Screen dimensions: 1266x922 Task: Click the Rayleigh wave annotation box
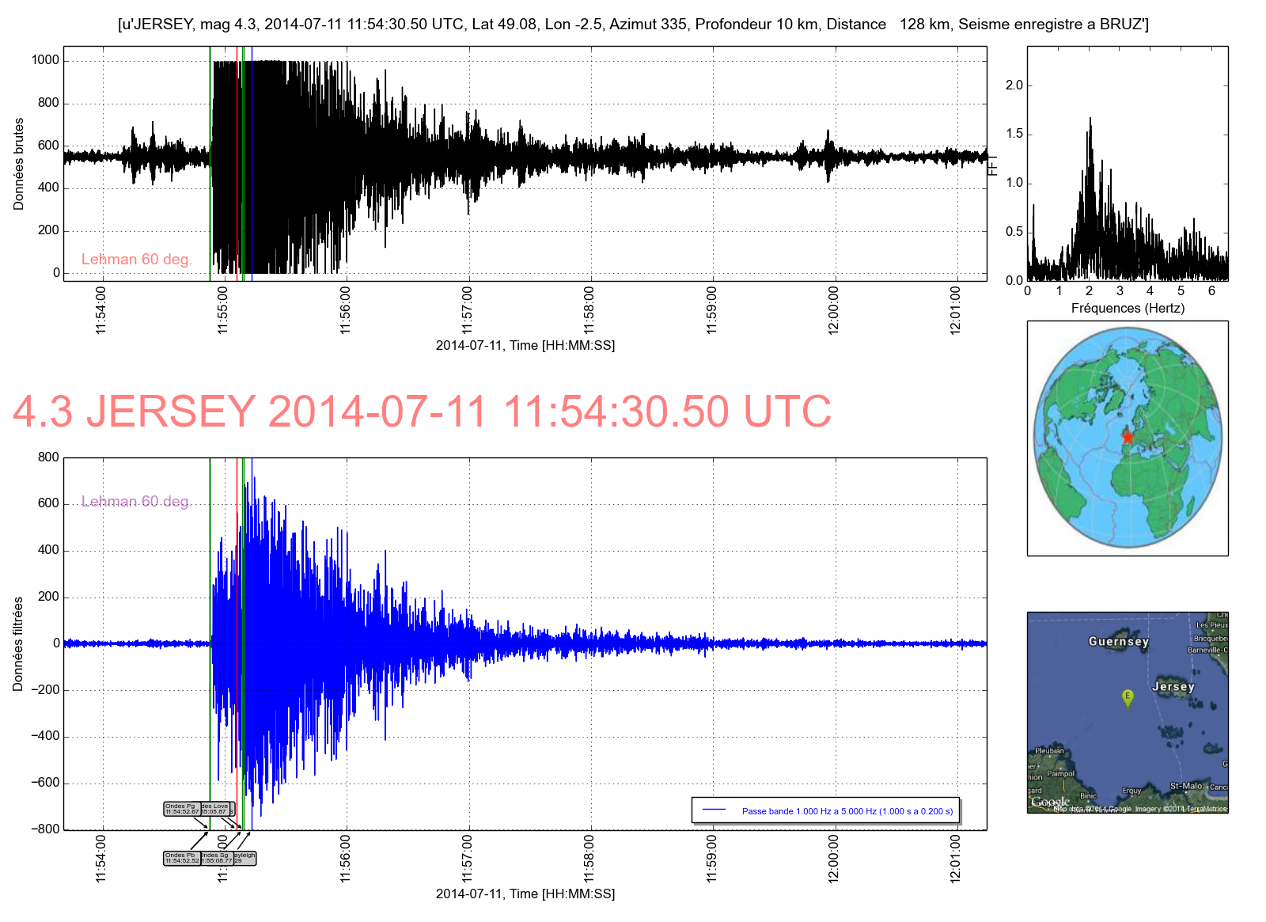point(245,858)
